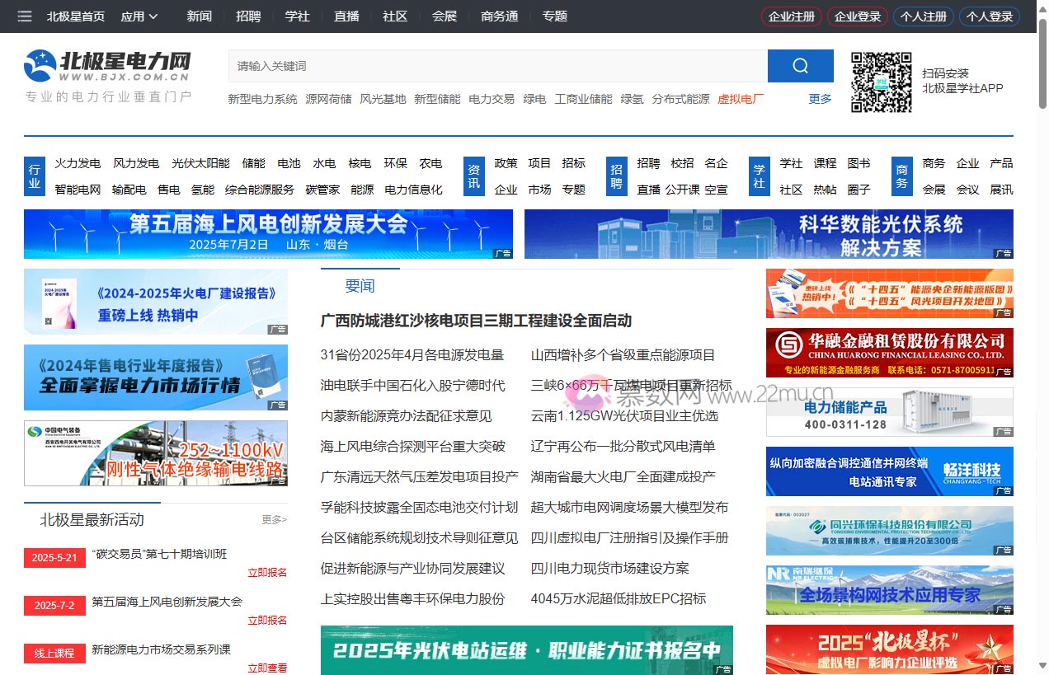Select the 招聘 sidebar category icon

(x=615, y=176)
